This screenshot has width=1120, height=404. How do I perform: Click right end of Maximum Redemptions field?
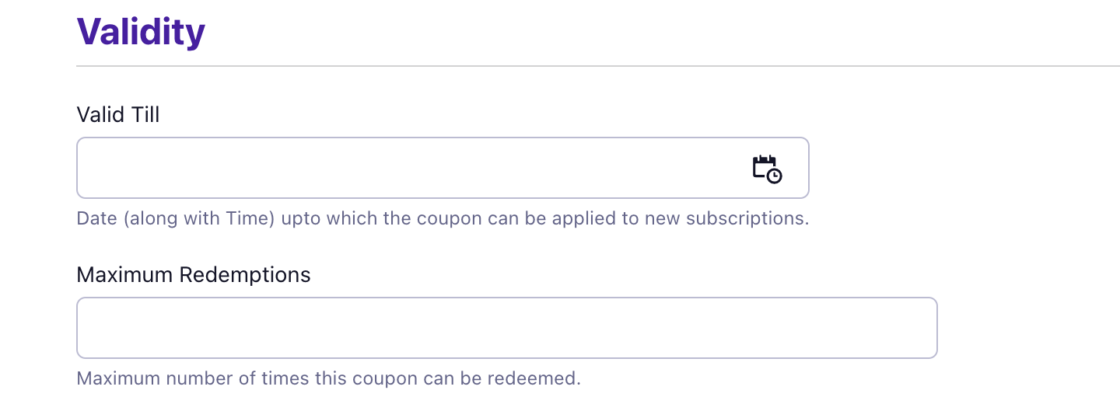(922, 328)
